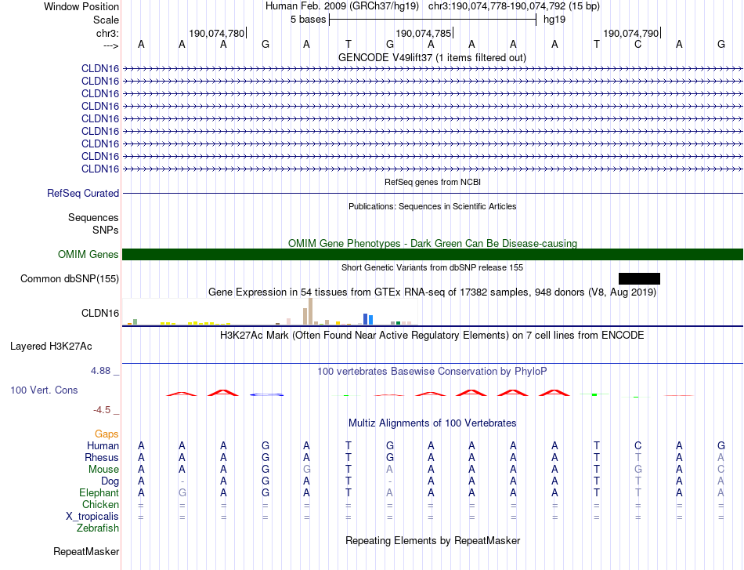The image size is (744, 570).
Task: Select the Mouse species label
Action: click(x=103, y=470)
